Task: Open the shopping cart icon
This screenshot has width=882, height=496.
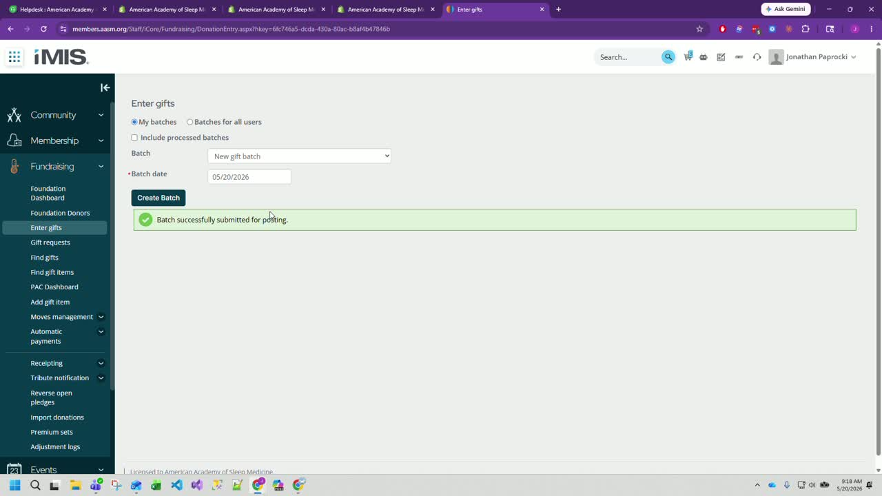Action: pos(688,56)
